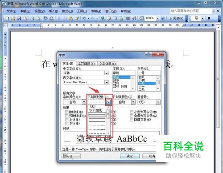Open the 工具 Tools menu

point(82,11)
